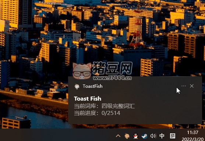Open the ToastFish notification options menu

coord(184,86)
